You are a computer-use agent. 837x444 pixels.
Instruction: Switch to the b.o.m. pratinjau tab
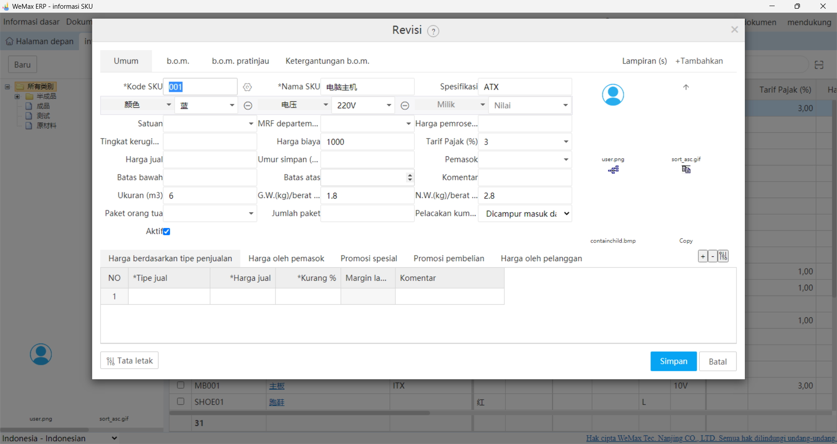tap(240, 61)
